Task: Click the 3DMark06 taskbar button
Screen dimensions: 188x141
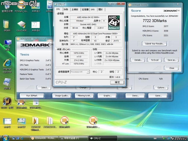Action: pyautogui.click(x=44, y=138)
